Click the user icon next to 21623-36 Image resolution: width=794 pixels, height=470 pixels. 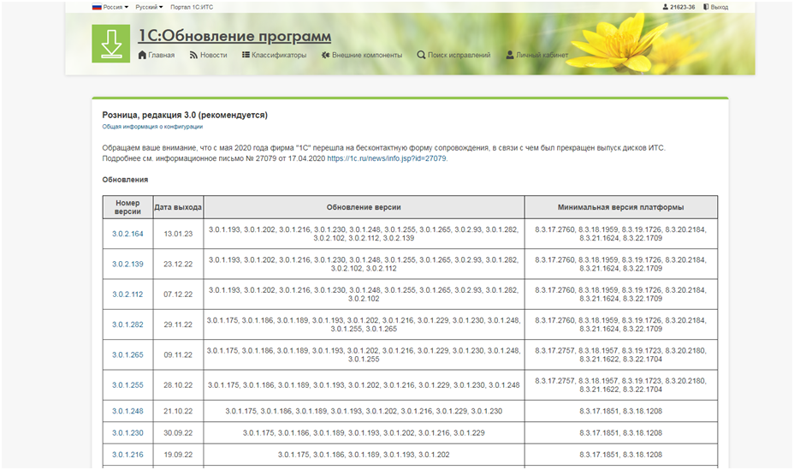click(x=666, y=7)
